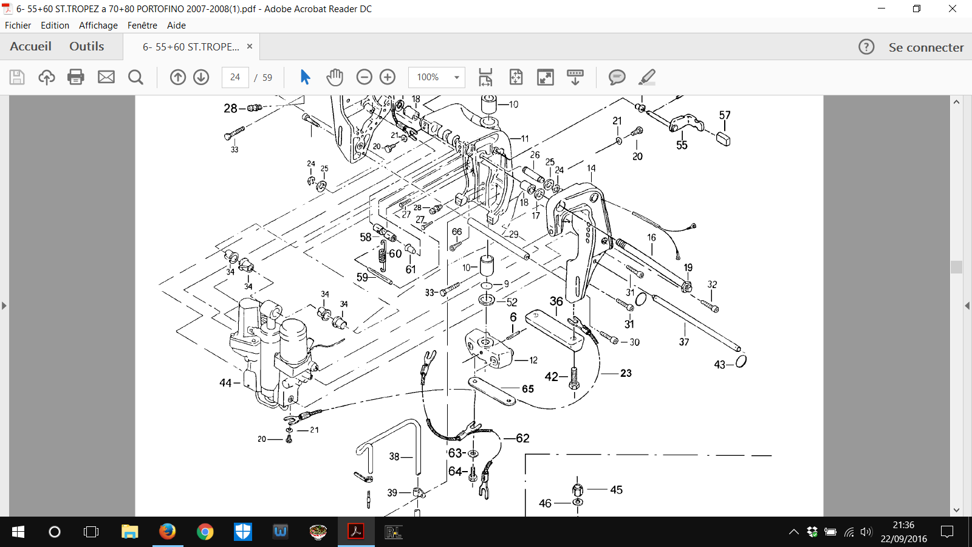
Task: Activate the Hand pan tool
Action: pos(335,77)
